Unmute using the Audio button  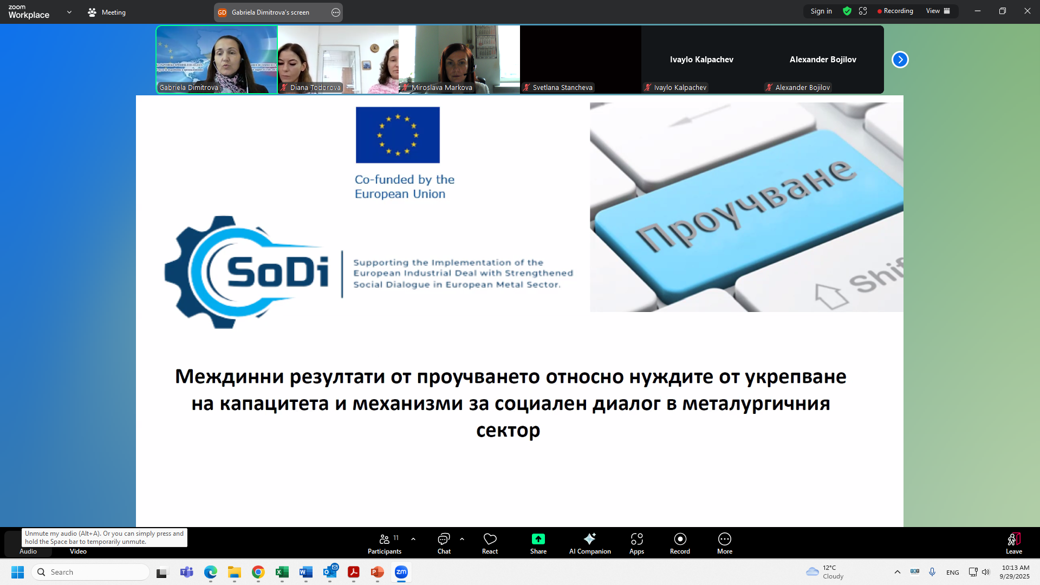click(x=28, y=550)
